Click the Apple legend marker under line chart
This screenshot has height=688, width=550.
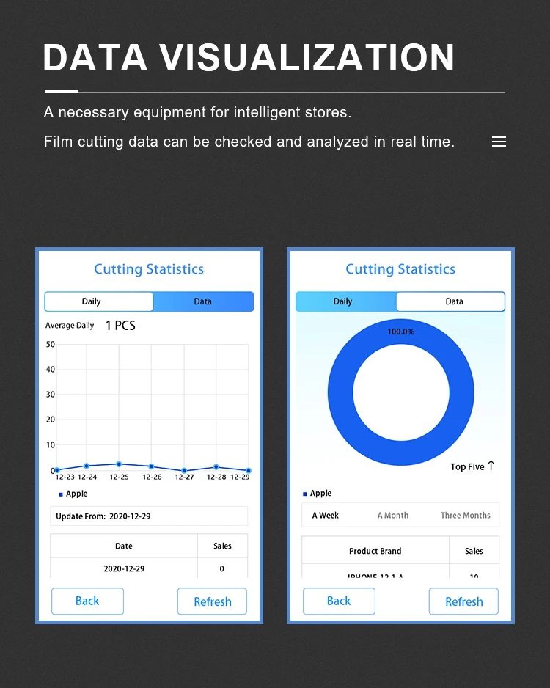point(61,494)
